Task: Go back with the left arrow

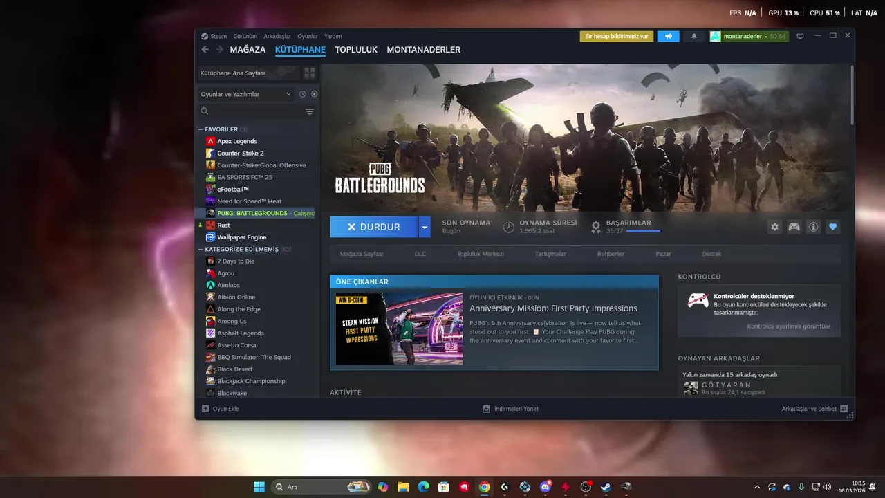Action: tap(205, 50)
